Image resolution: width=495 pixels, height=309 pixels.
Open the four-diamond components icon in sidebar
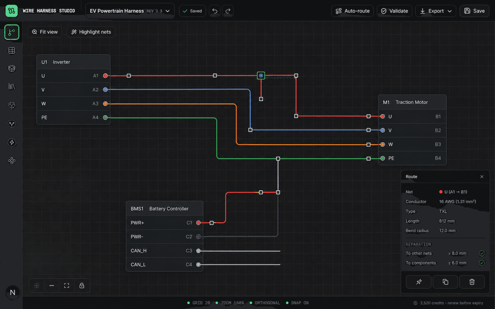12,161
